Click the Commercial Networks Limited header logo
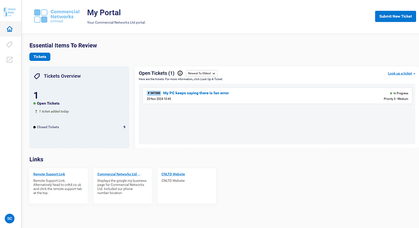 57,16
